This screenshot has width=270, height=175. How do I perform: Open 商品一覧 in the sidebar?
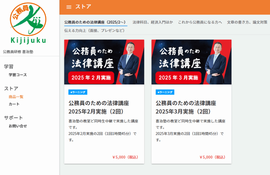[16, 97]
